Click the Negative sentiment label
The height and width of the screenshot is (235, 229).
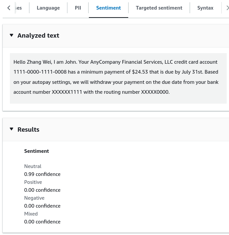click(x=34, y=198)
